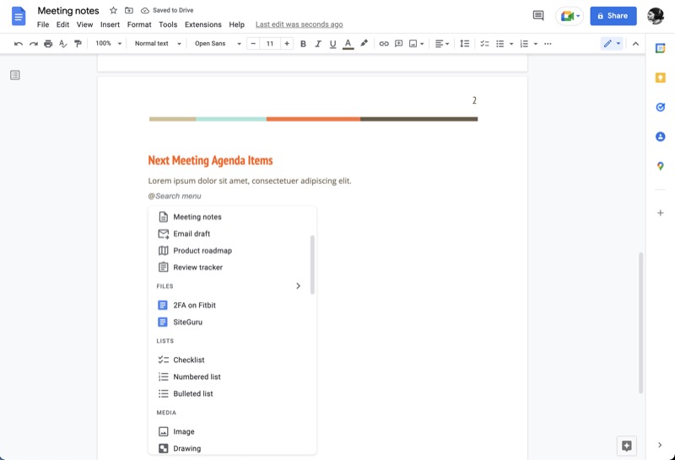The height and width of the screenshot is (460, 675).
Task: Click the undo arrow icon
Action: pyautogui.click(x=19, y=44)
